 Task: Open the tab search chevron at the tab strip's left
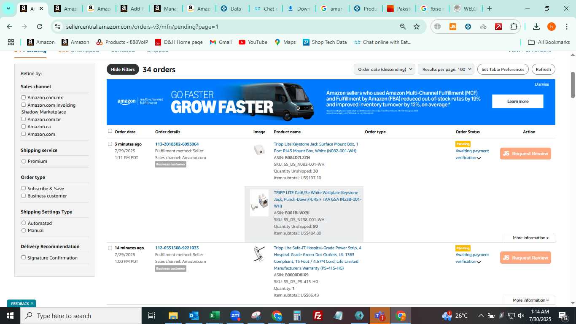[x=8, y=8]
